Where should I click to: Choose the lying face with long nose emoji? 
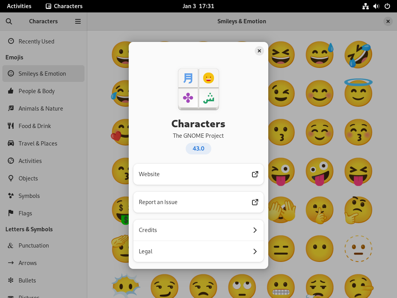[x=359, y=286]
